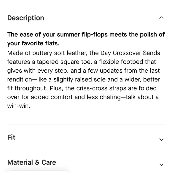Image resolution: width=172 pixels, height=172 pixels.
Task: Click the closing 'win-win.' text
Action: click(19, 106)
